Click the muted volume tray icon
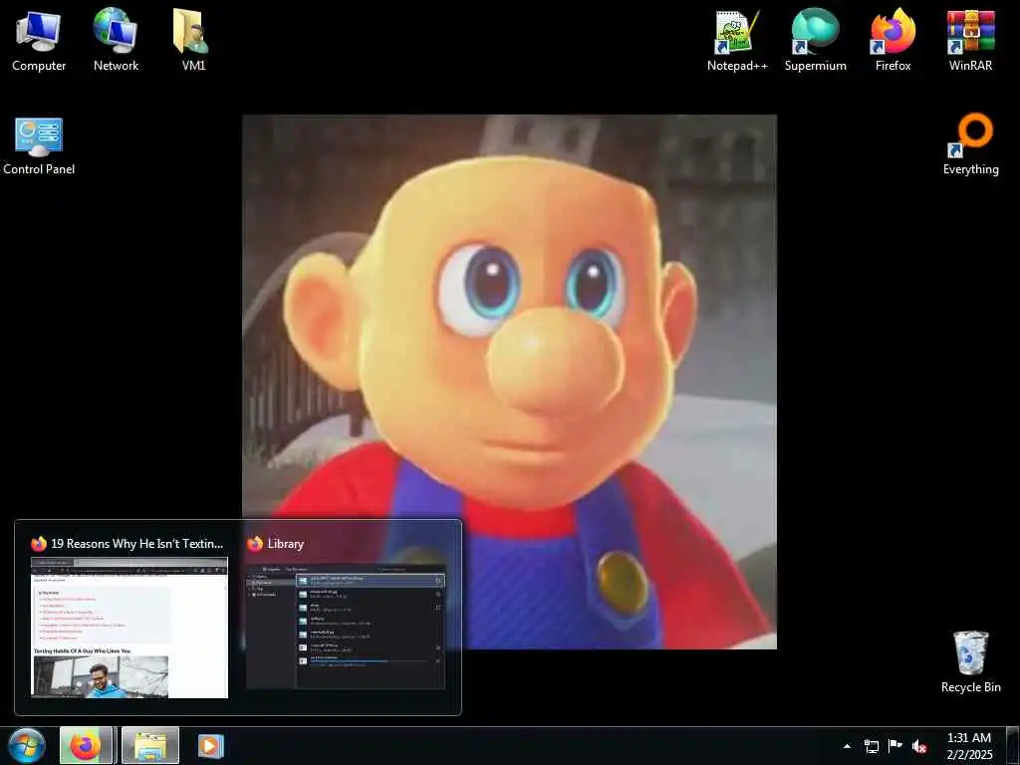Viewport: 1020px width, 765px height. (x=919, y=746)
